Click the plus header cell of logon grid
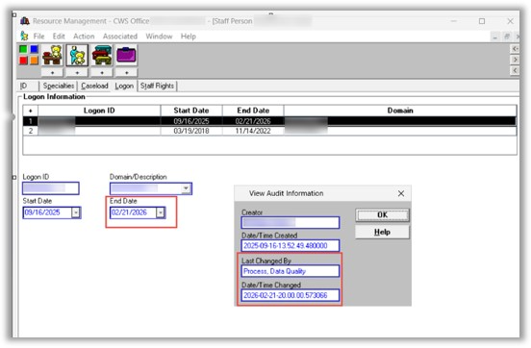Screen dimensions: 531x348 click(x=31, y=111)
